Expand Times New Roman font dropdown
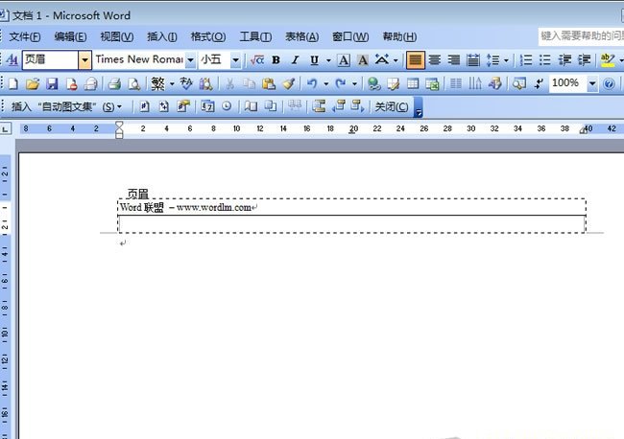Viewport: 624px width, 439px height. pos(191,60)
